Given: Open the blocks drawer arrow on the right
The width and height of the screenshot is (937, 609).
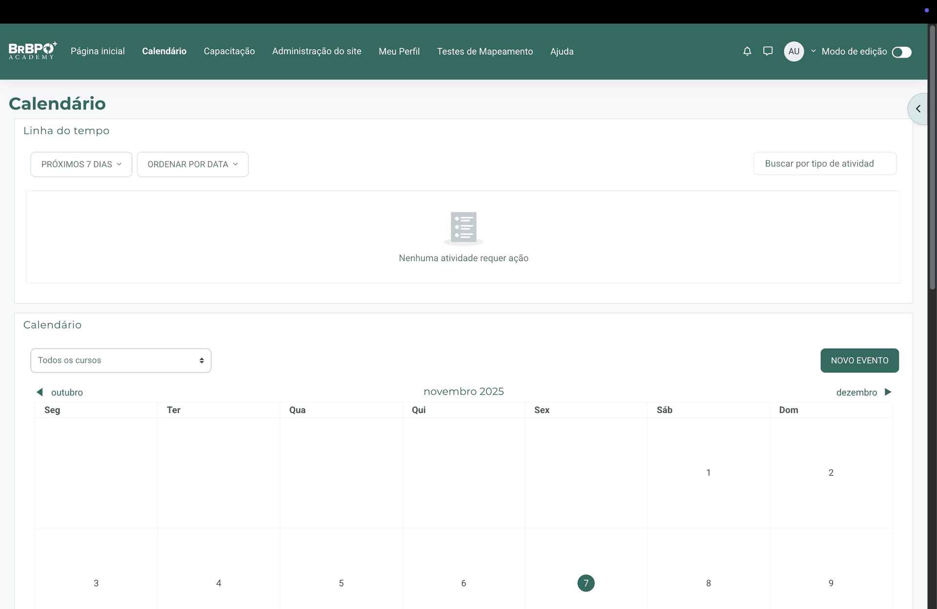Looking at the screenshot, I should point(919,108).
